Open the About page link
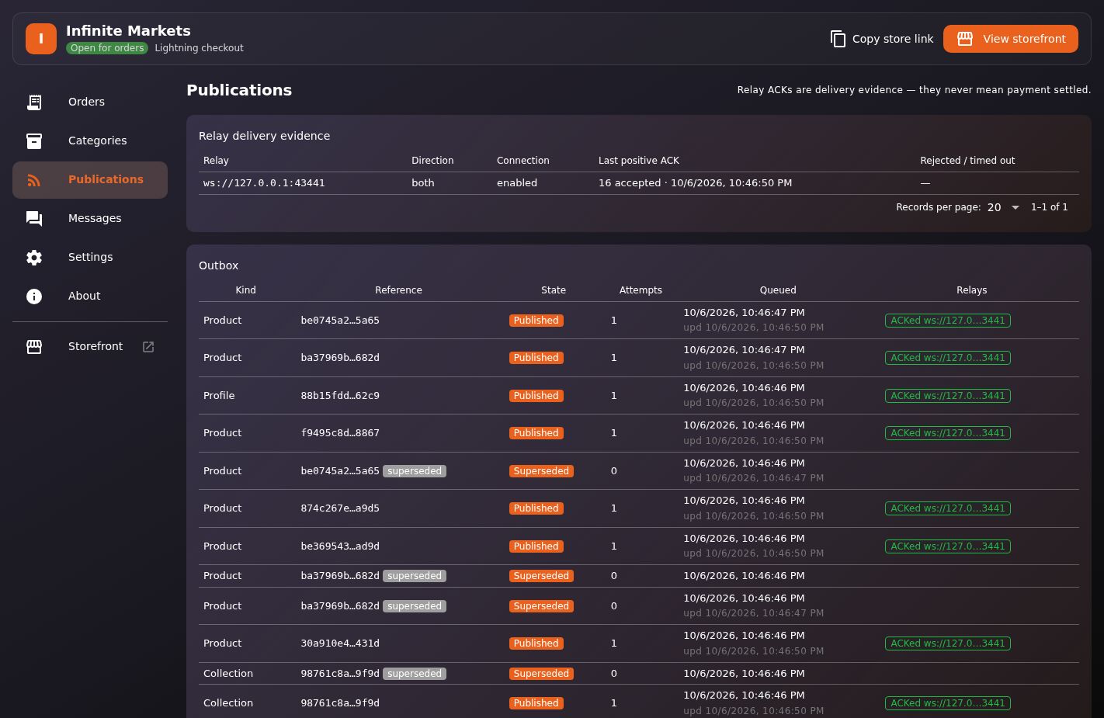The height and width of the screenshot is (718, 1104). click(90, 296)
